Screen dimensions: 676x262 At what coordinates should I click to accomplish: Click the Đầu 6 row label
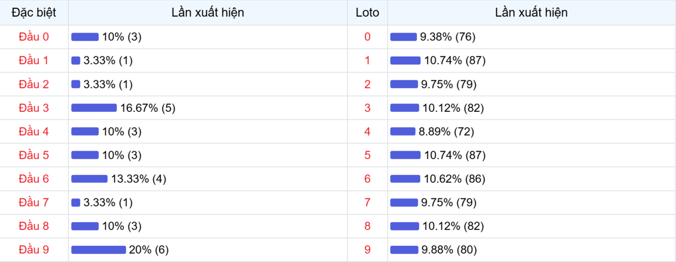(34, 179)
